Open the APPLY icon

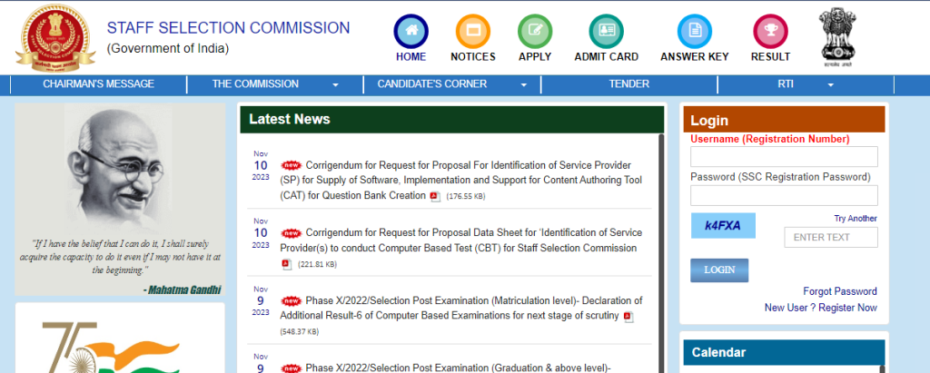pos(535,32)
